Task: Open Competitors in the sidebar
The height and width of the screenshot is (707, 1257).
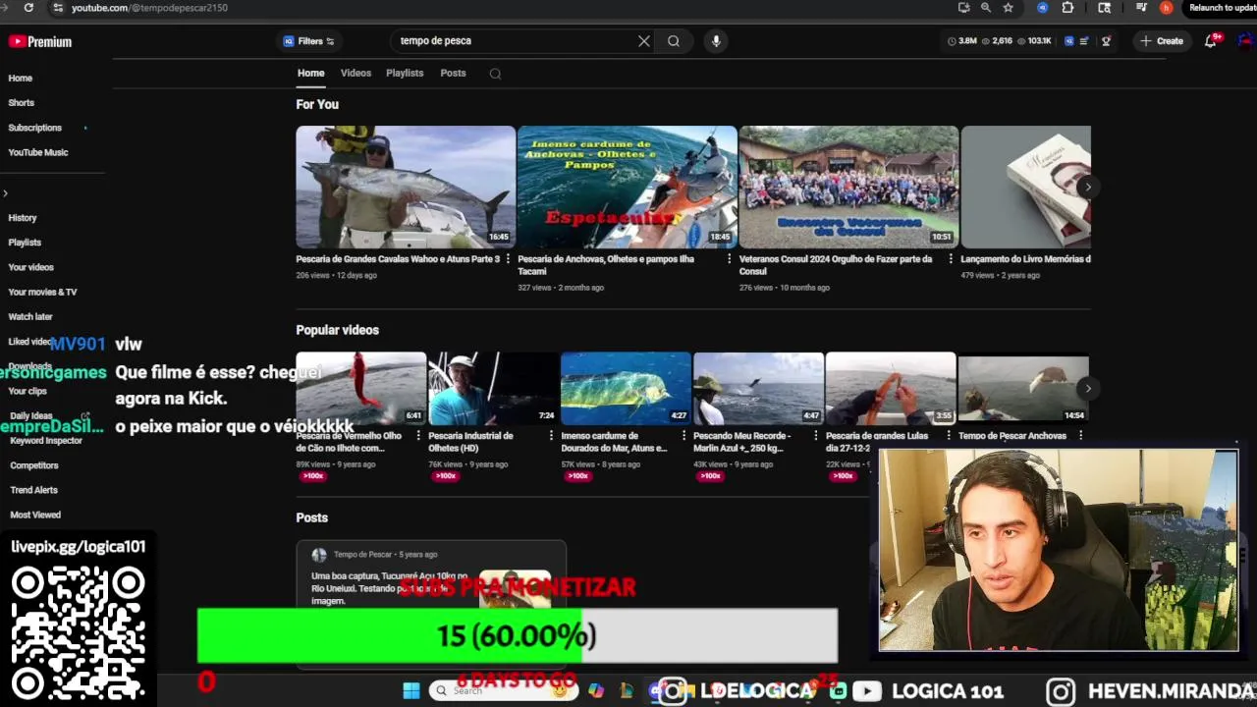Action: 34,465
